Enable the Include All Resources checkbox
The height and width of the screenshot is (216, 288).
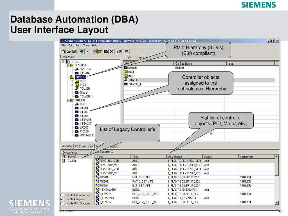[62, 195]
